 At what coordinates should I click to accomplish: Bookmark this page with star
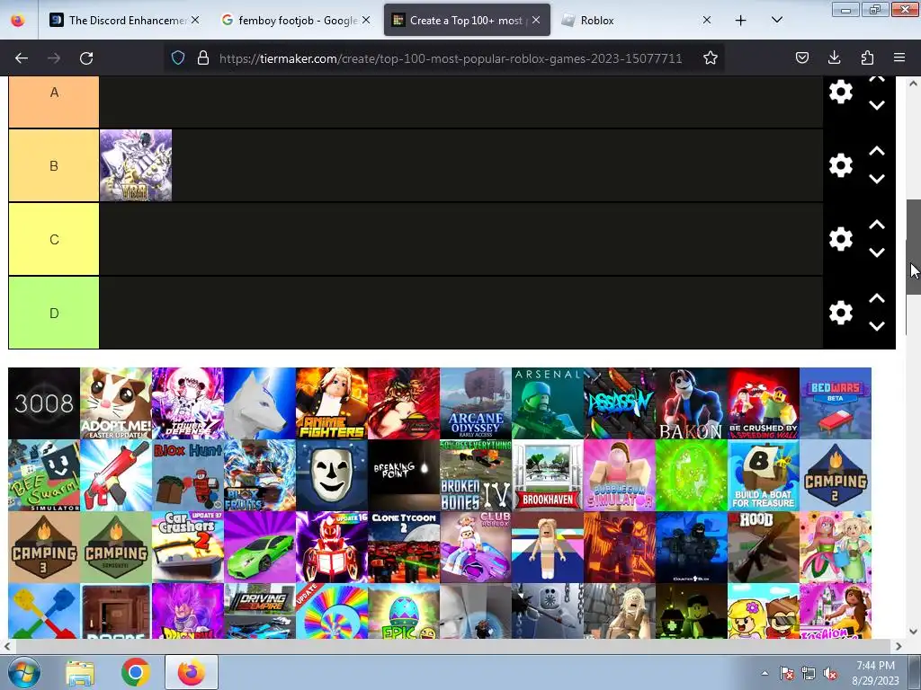tap(711, 57)
